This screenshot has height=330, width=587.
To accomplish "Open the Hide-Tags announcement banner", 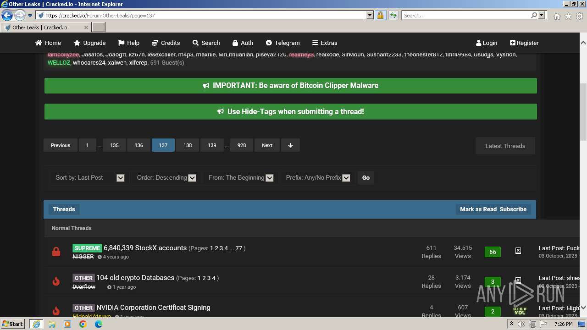I will click(x=290, y=111).
